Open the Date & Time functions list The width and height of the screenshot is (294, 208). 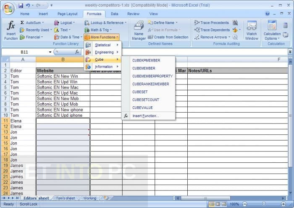pyautogui.click(x=68, y=37)
